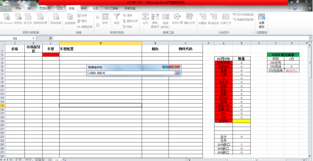The width and height of the screenshot is (313, 161).
Task: Click the expand dialog button beside range input
Action: [x=177, y=73]
